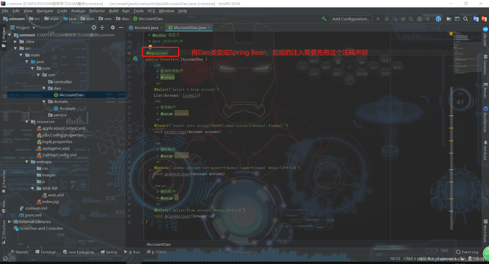
Task: Click the comssm breadcrumb in navigation bar
Action: 14,19
